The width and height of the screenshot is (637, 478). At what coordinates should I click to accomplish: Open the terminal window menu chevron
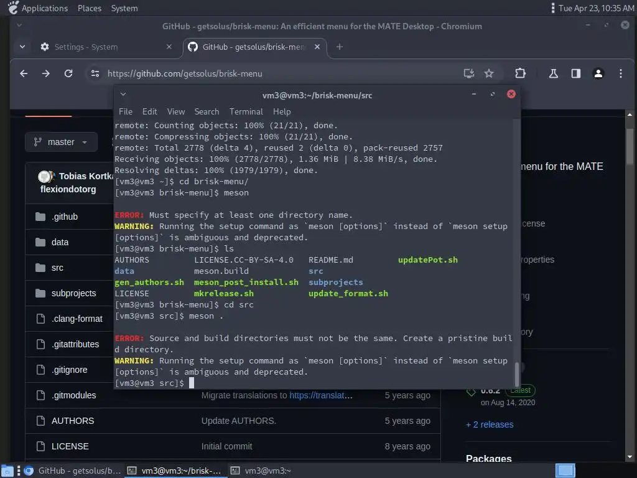coord(123,95)
